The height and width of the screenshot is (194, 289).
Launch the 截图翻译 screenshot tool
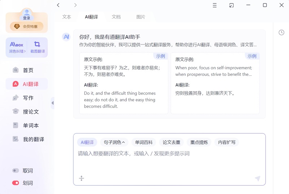click(x=37, y=47)
